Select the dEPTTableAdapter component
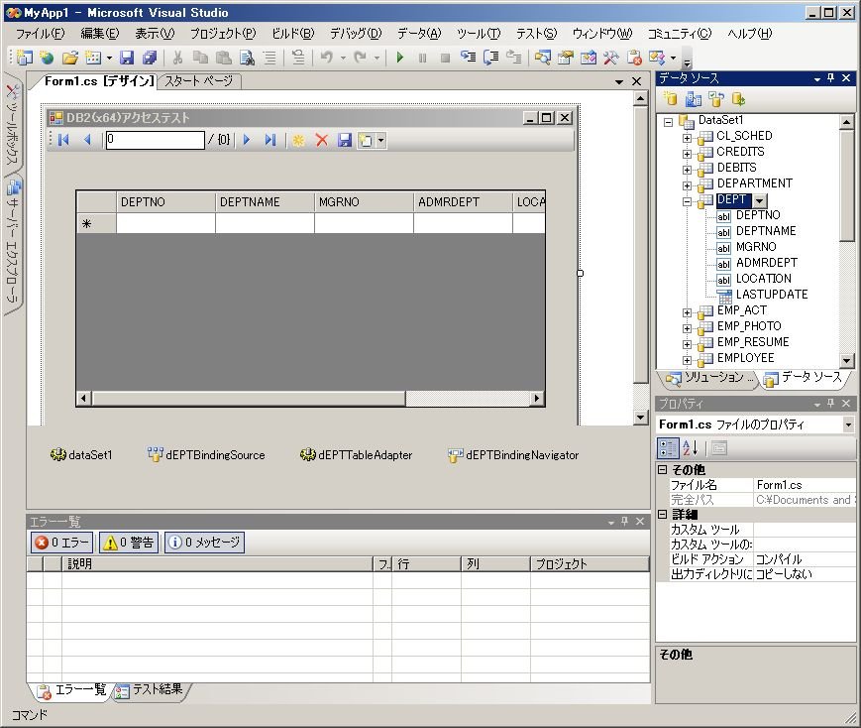 pos(356,454)
